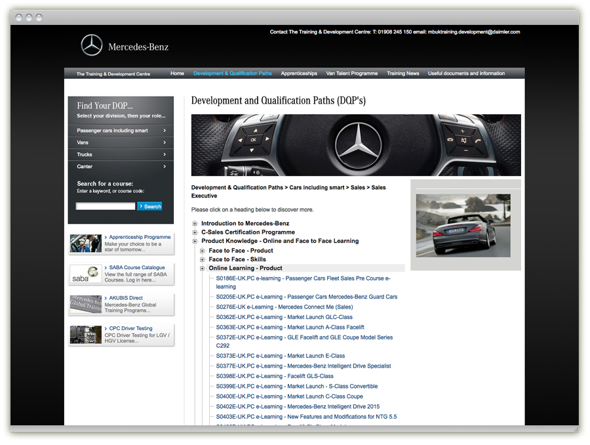Screen dimensions: 590x445
Task: Click the Apprenticeship Programme thumbnail image
Action: pos(86,244)
